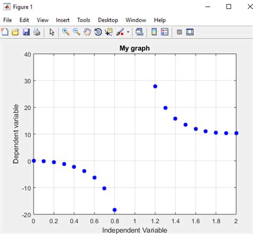Click the Hide Plot Tools icon

pos(179,32)
